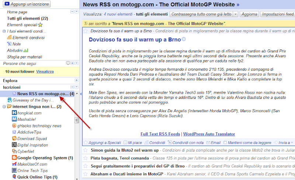Open Digital Inspiration feed
Screen dimensions: 295x180
point(30,145)
